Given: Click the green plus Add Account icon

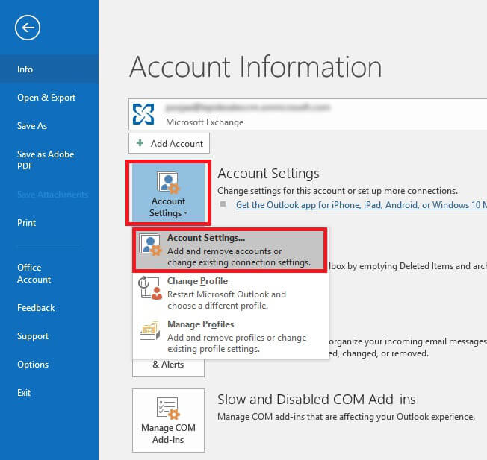Looking at the screenshot, I should 140,144.
